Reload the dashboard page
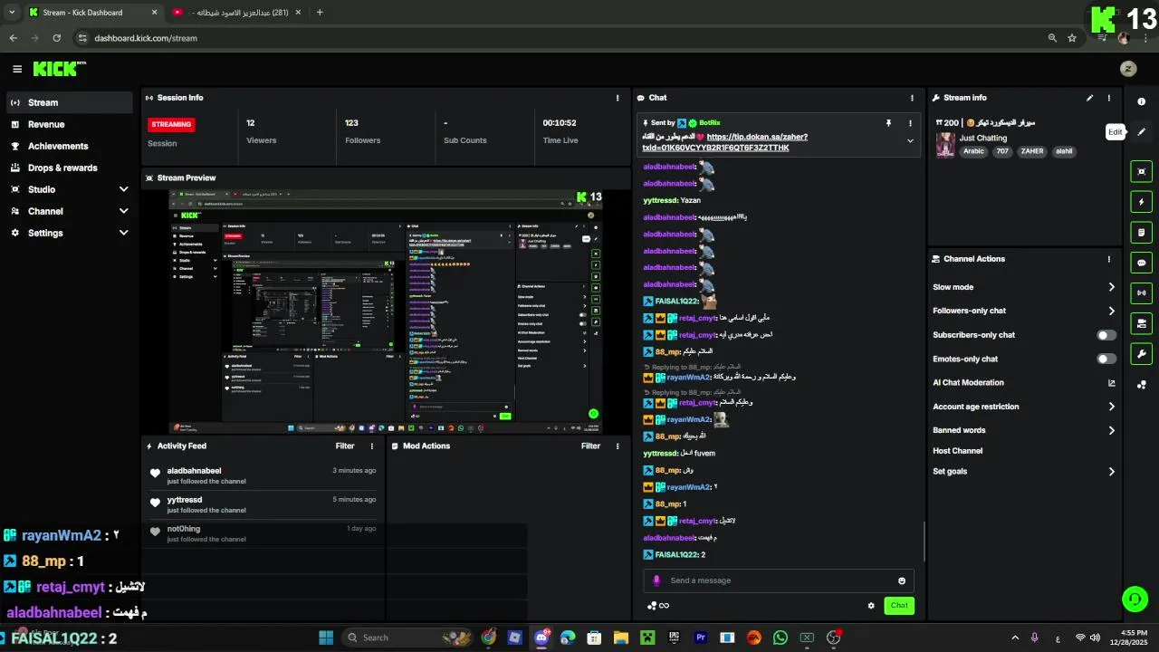This screenshot has height=652, width=1159. (57, 38)
